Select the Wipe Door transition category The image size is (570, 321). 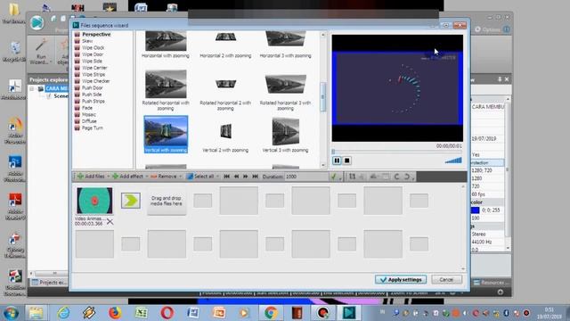coord(93,54)
